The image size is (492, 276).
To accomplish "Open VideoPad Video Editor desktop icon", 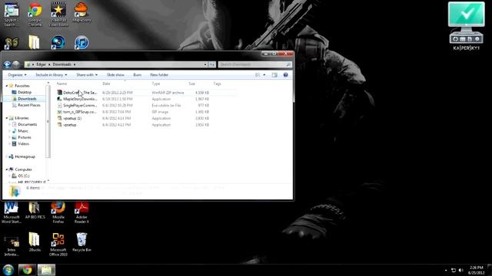I will click(58, 14).
